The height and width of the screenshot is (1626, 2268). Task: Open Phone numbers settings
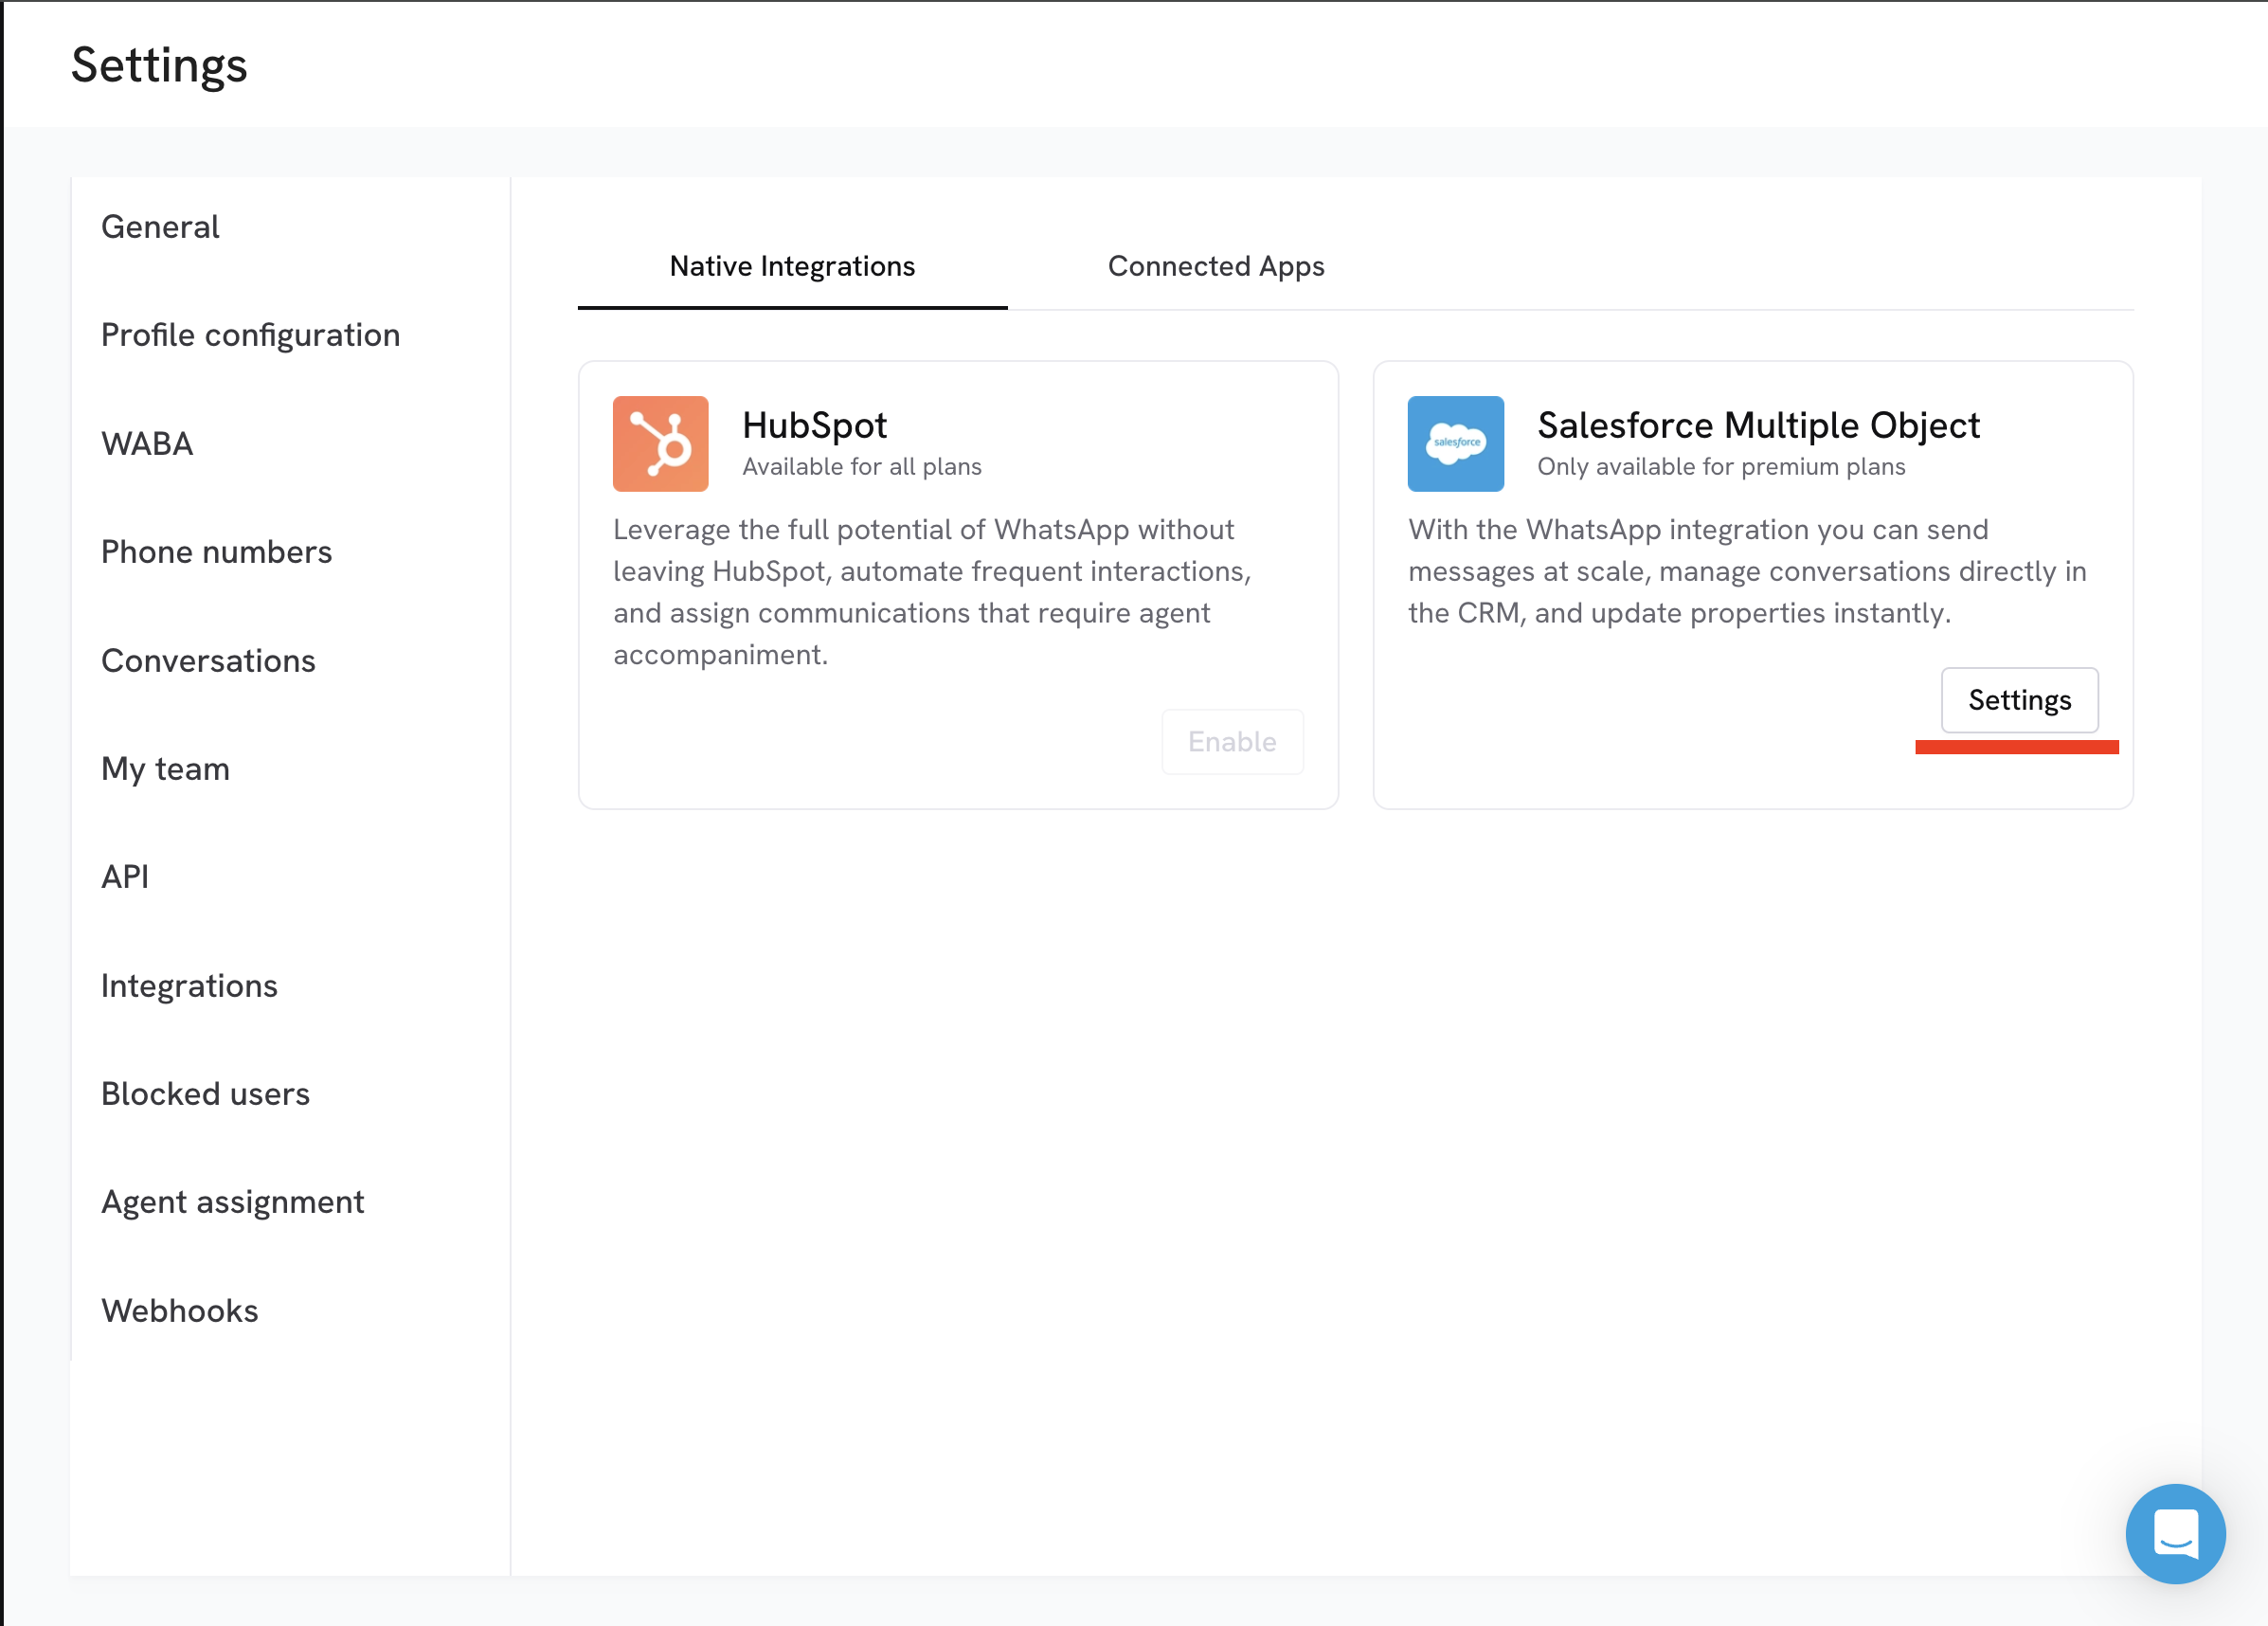(216, 552)
